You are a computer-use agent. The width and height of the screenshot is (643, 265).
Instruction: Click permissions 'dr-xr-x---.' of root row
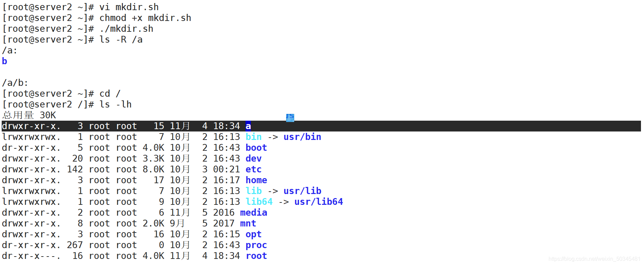[31, 256]
